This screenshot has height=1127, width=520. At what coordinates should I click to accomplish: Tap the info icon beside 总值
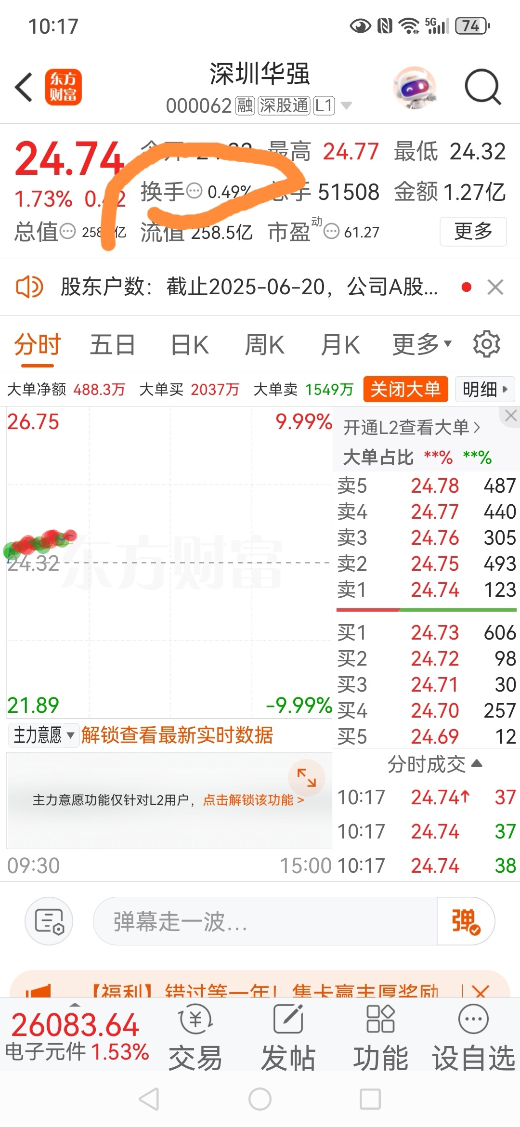click(67, 232)
